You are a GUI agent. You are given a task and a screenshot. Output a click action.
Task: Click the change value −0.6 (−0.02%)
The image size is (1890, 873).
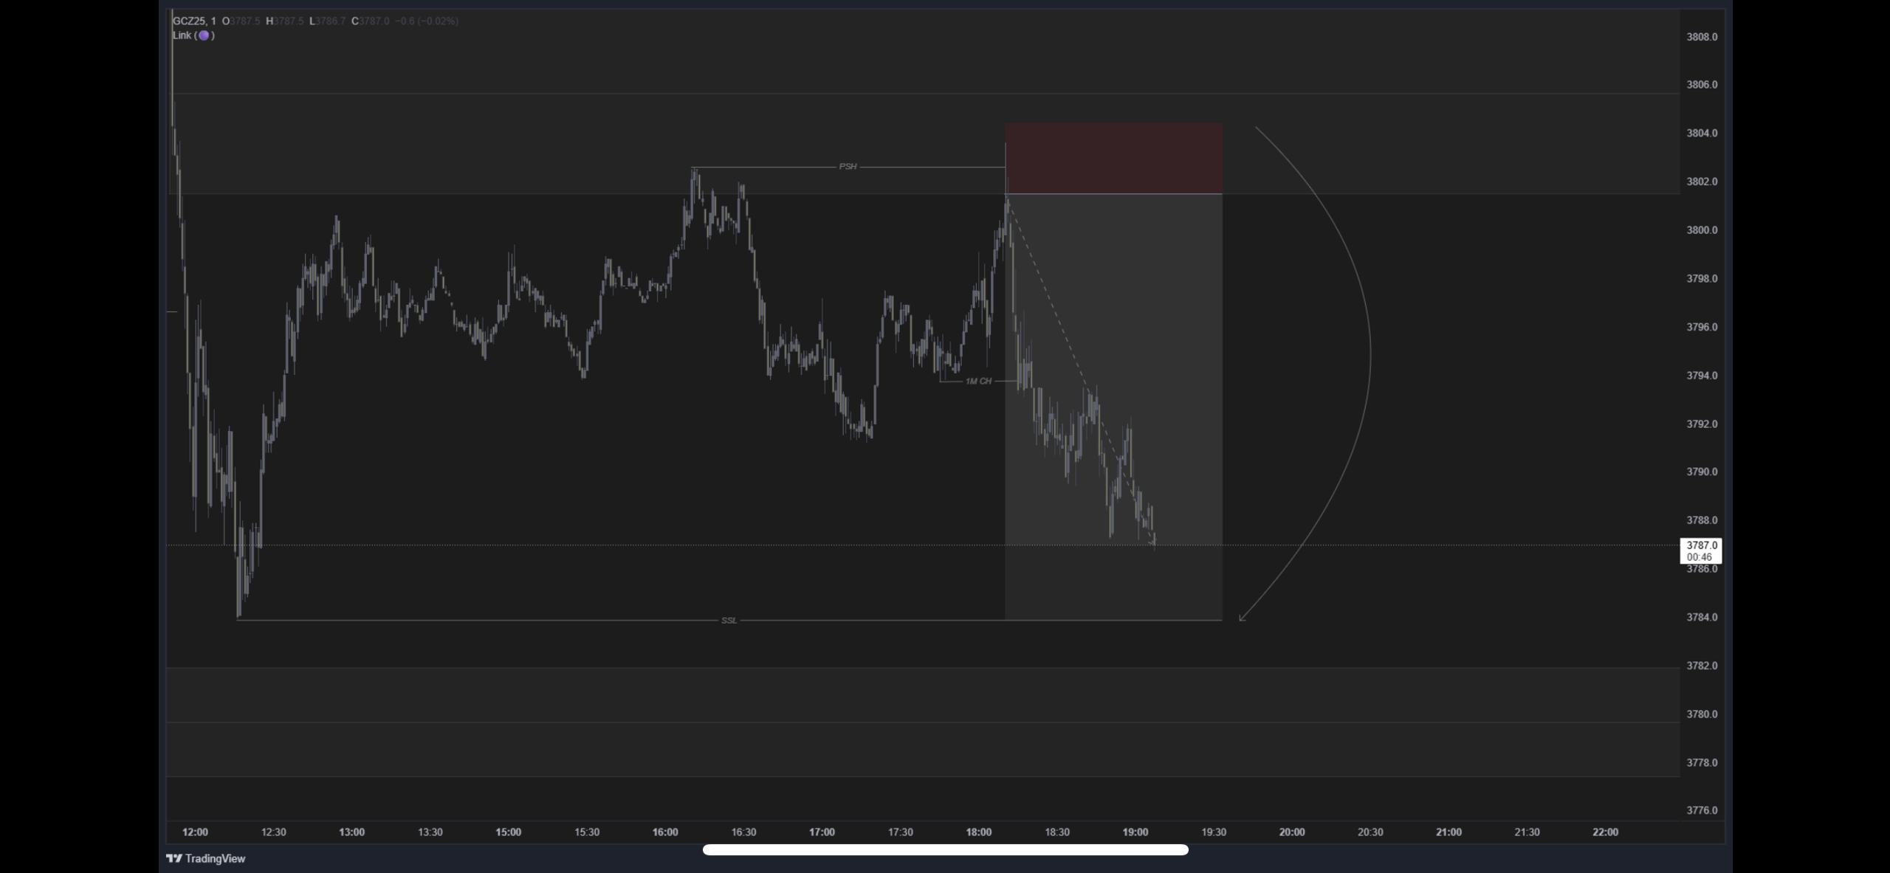(x=427, y=21)
